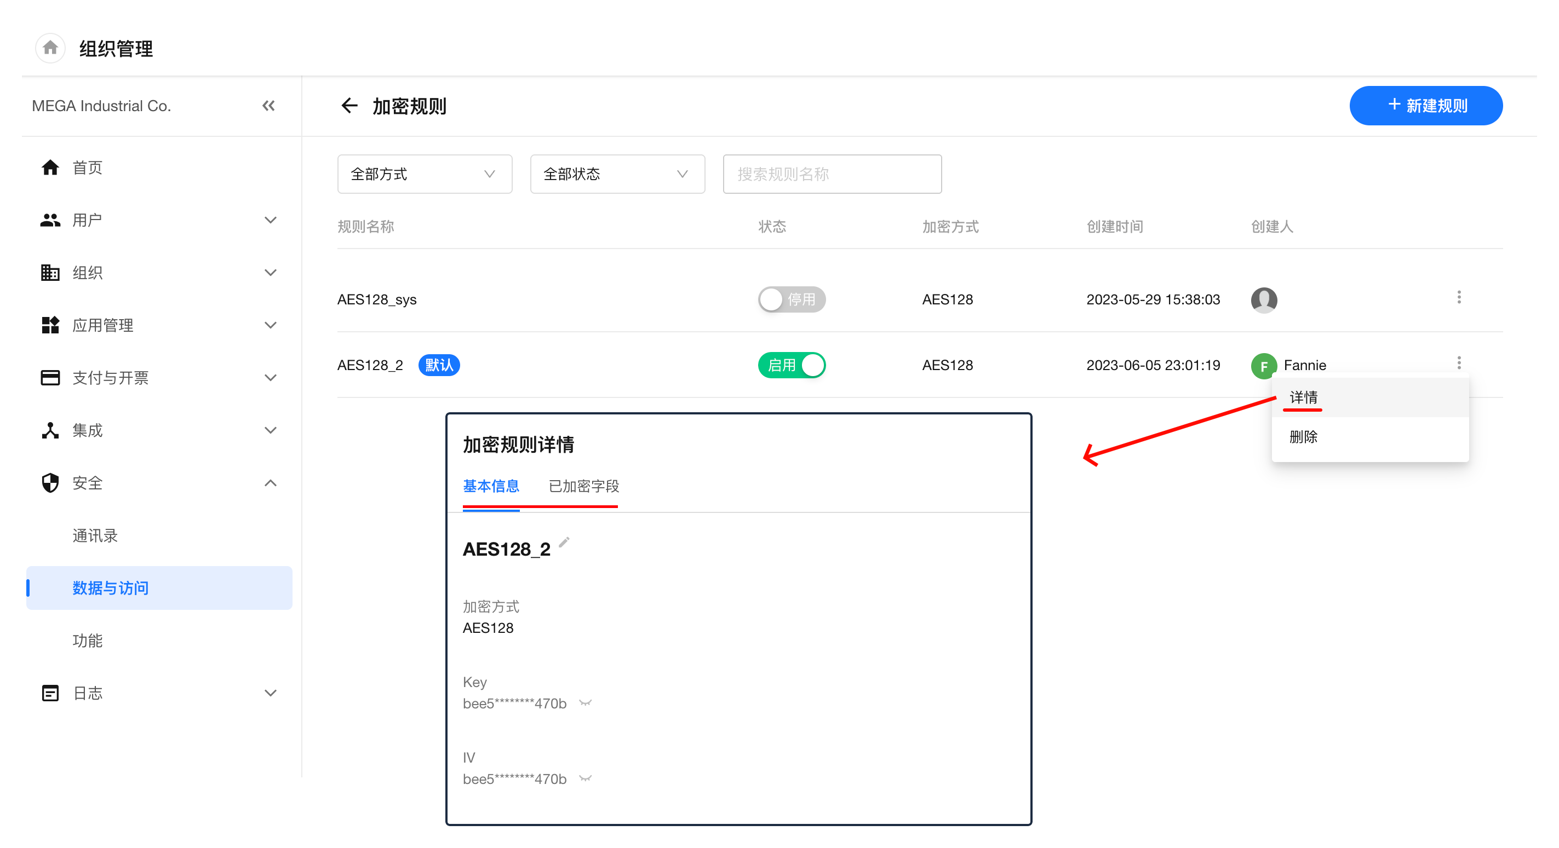Image resolution: width=1559 pixels, height=848 pixels.
Task: Open 通讯录 in the sidebar
Action: [x=95, y=535]
